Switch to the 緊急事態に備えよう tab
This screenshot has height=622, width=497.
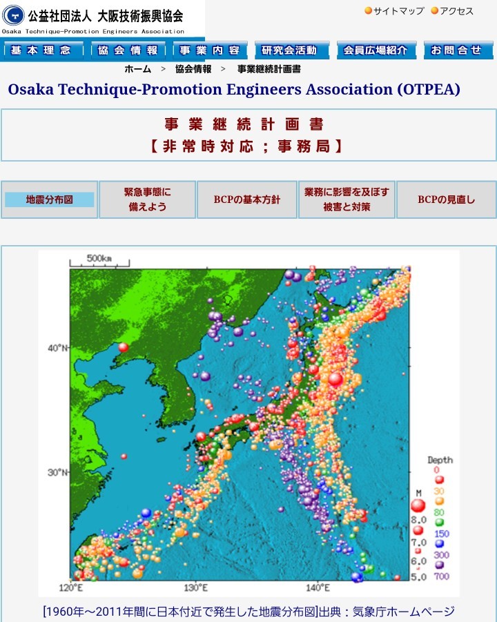coord(147,200)
